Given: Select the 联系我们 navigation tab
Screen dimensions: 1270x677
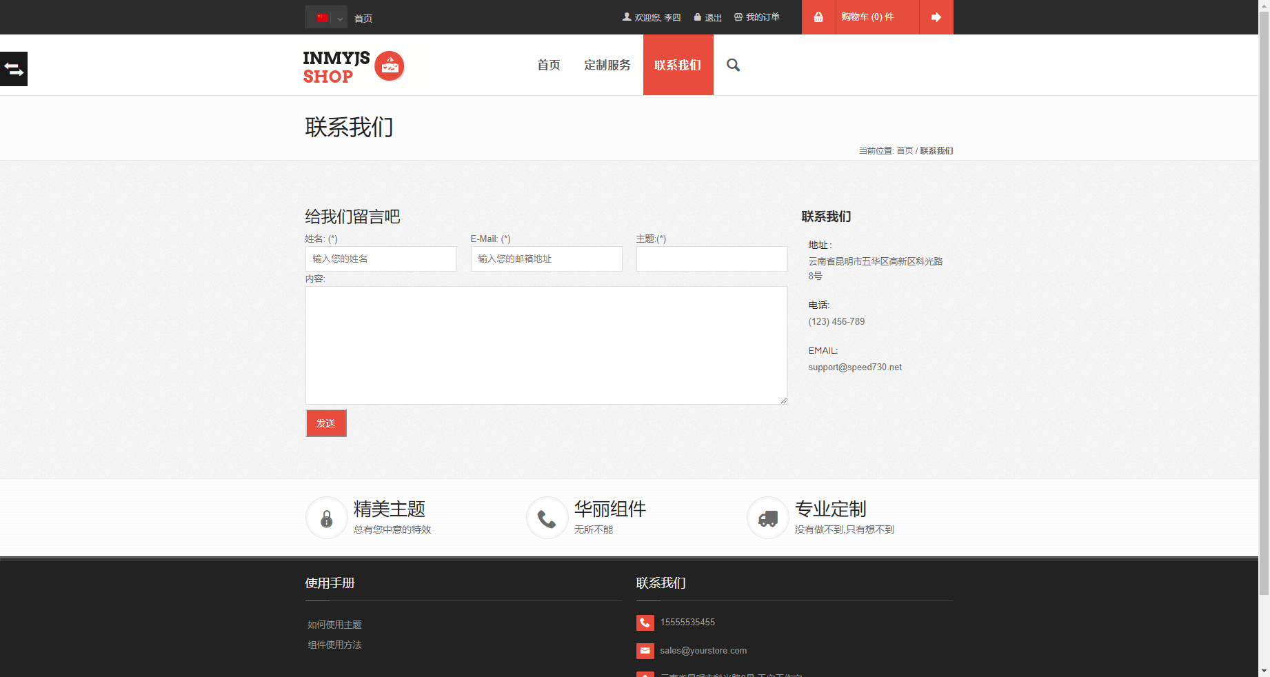Looking at the screenshot, I should coord(678,65).
